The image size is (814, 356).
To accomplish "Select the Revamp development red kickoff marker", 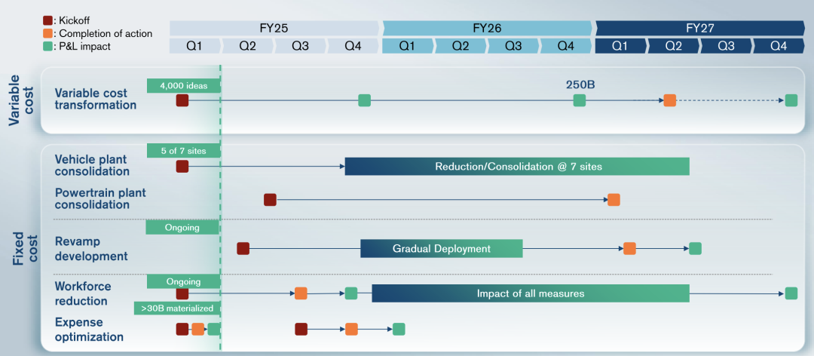I will tap(243, 248).
